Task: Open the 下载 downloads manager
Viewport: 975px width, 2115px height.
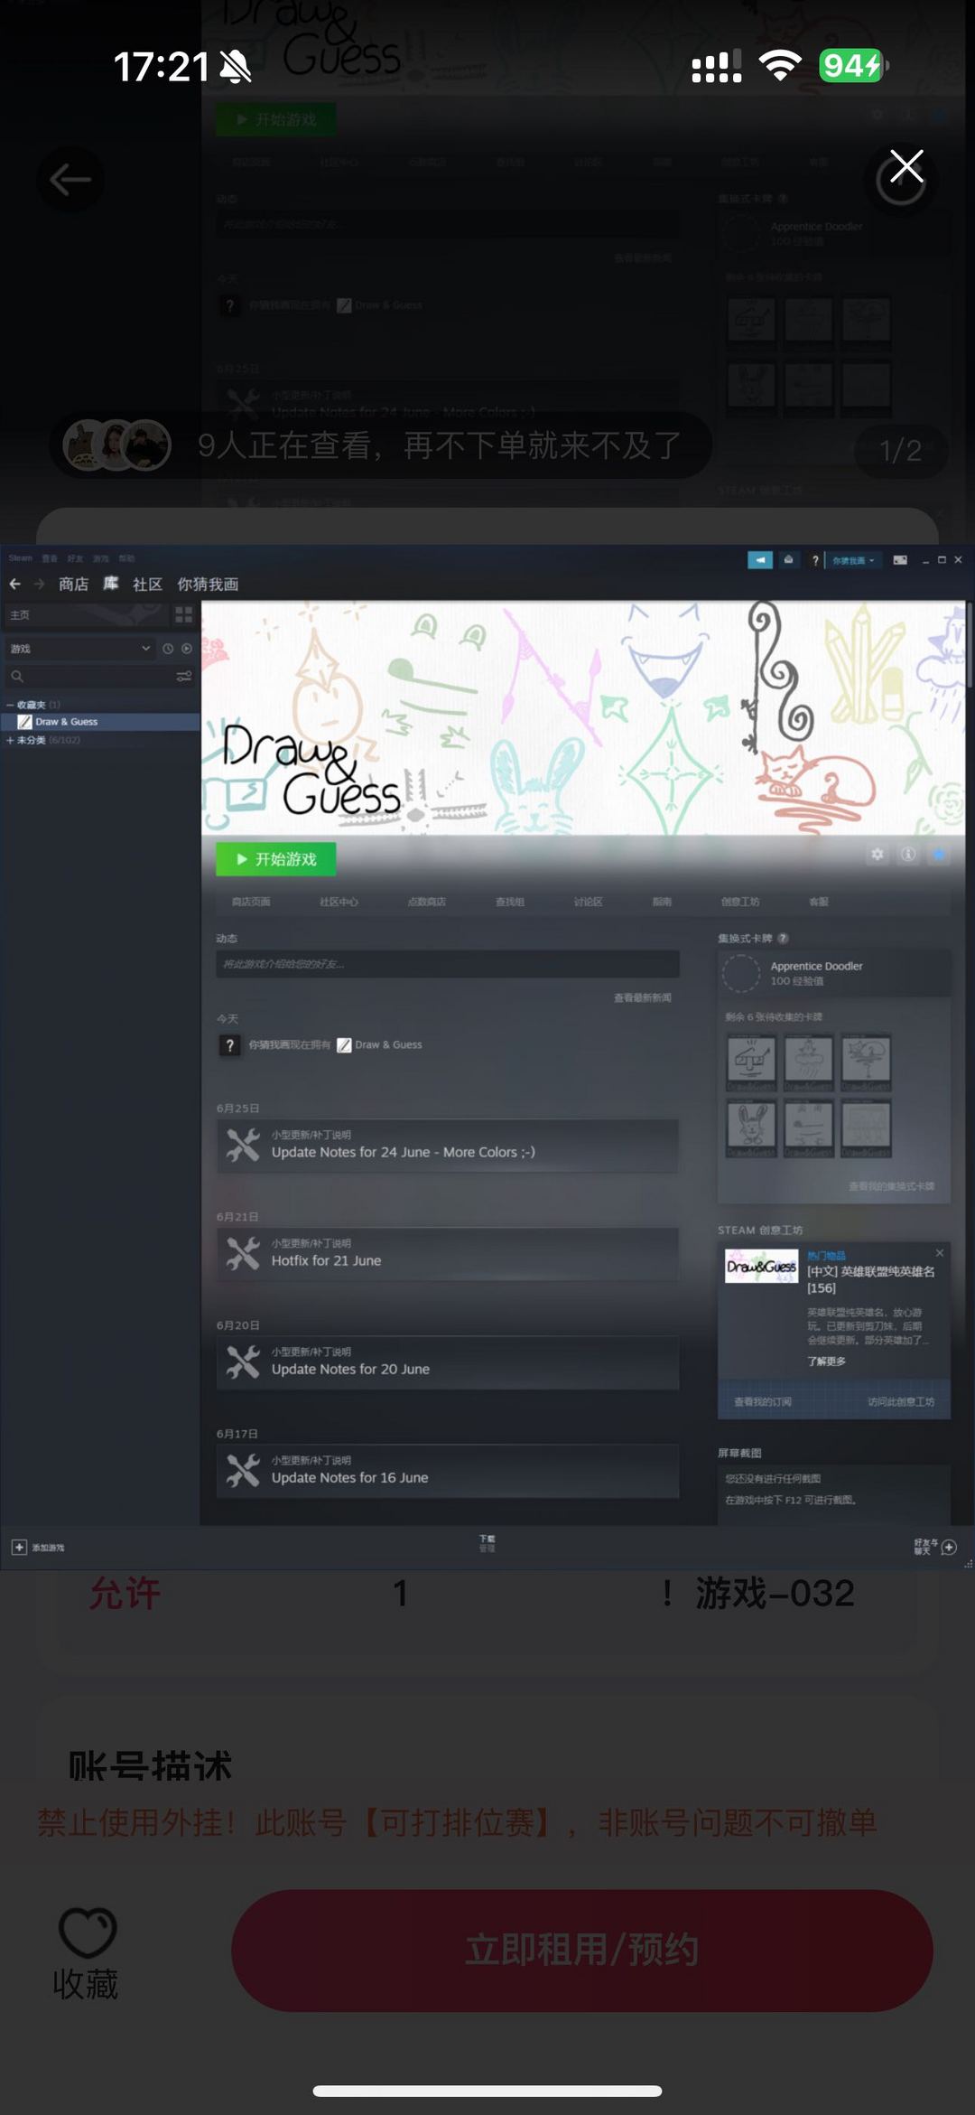Action: click(x=487, y=1543)
